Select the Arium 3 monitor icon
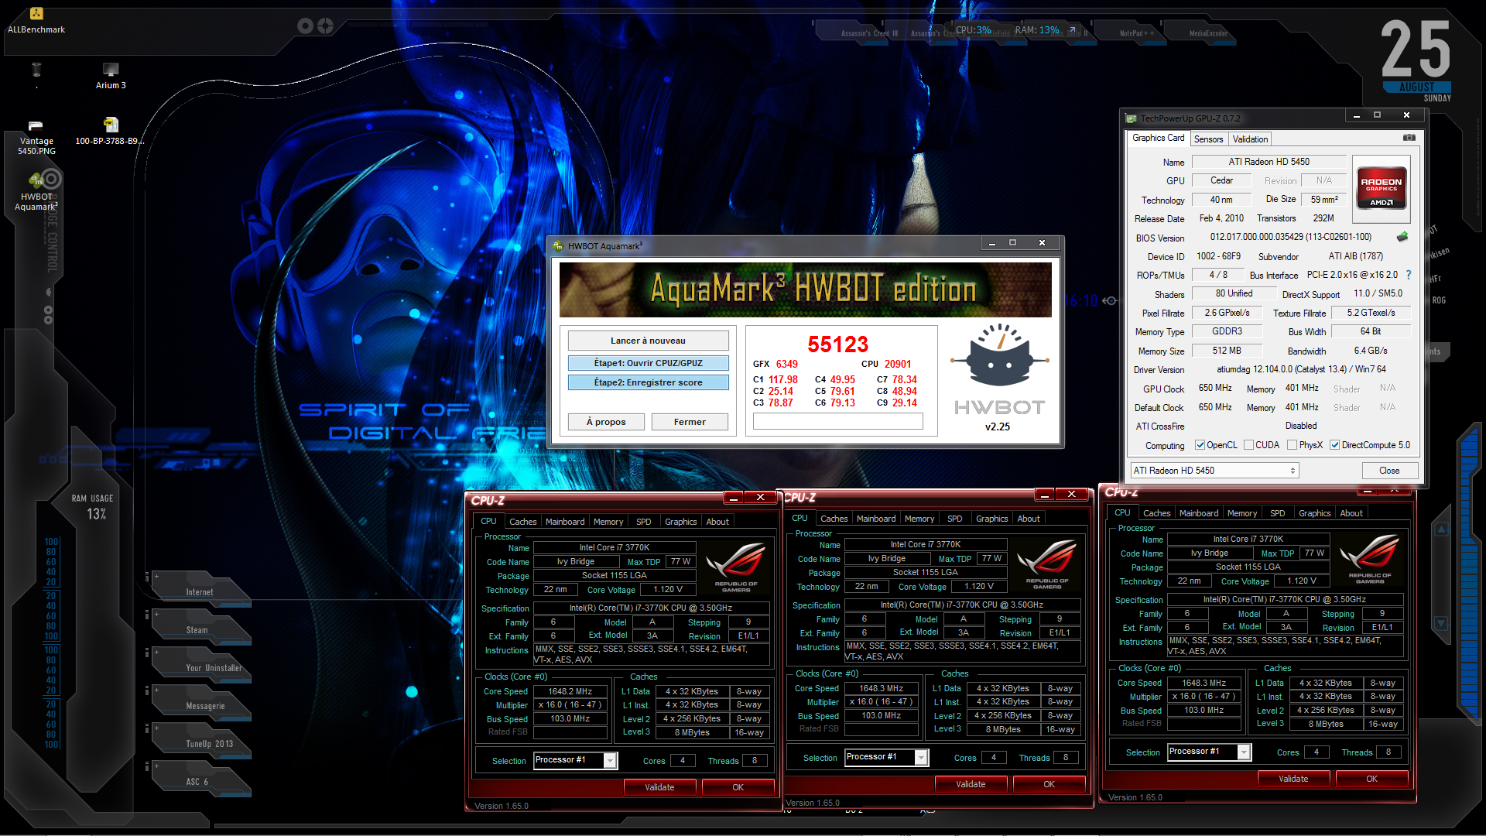The width and height of the screenshot is (1486, 836). pos(111,76)
